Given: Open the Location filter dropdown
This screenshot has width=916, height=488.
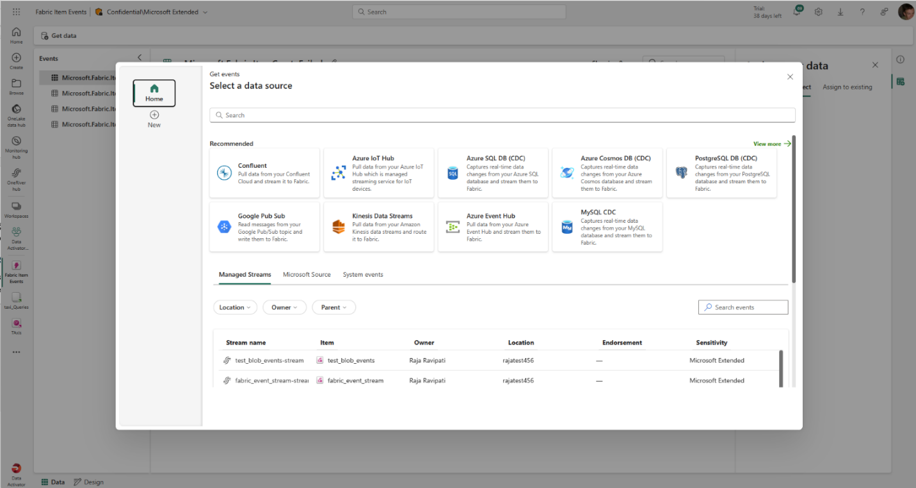Looking at the screenshot, I should (235, 307).
